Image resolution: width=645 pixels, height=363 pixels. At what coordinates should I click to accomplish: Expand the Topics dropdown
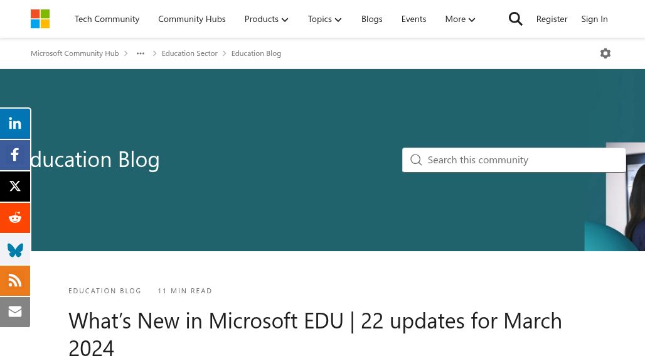coord(324,19)
